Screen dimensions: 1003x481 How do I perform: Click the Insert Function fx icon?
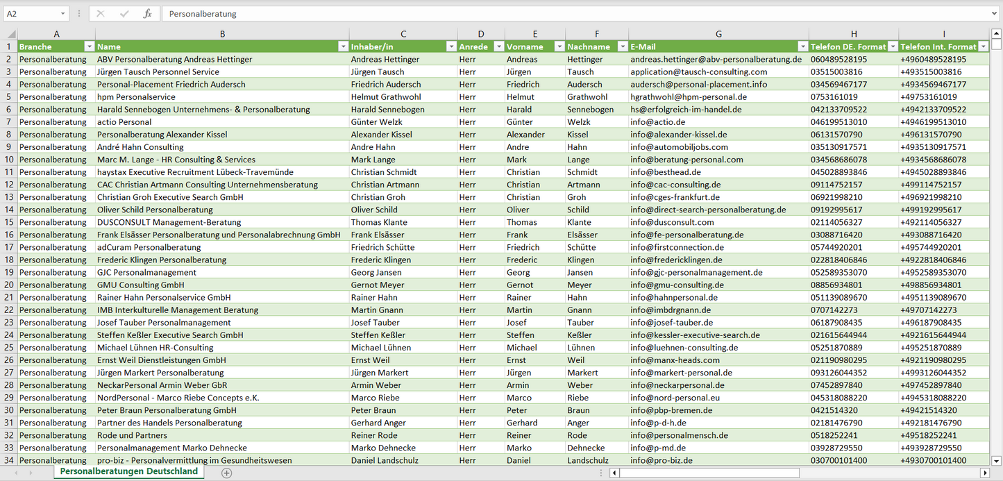point(147,14)
